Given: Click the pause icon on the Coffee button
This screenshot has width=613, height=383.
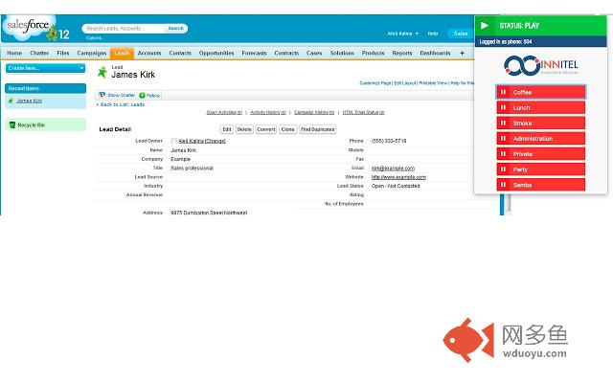Looking at the screenshot, I should (504, 92).
